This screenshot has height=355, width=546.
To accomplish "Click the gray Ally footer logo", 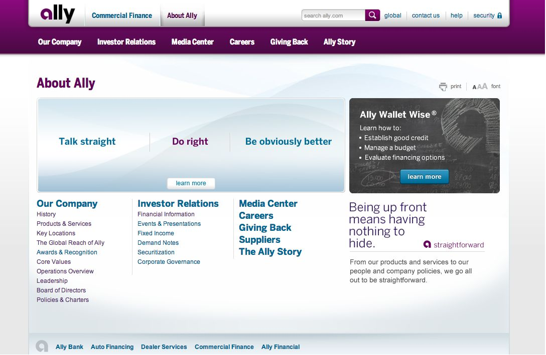I will (x=42, y=346).
